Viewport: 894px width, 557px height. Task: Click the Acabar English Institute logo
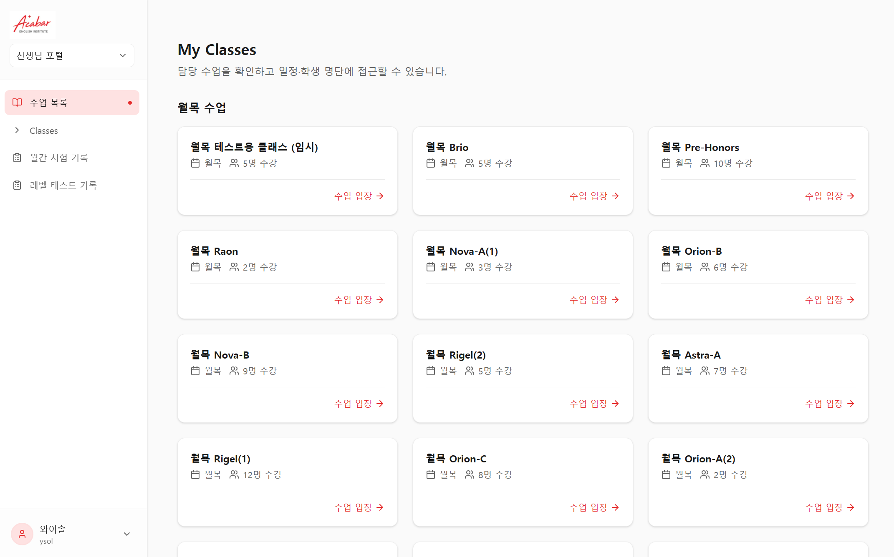pos(32,25)
